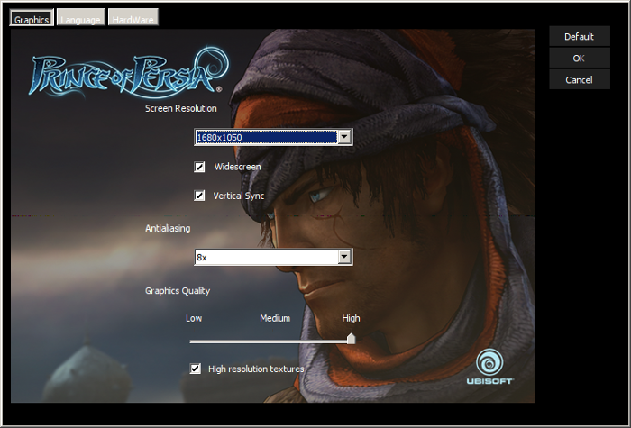Click the Ubisoft logo
Viewport: 631px width, 428px height.
pos(489,367)
